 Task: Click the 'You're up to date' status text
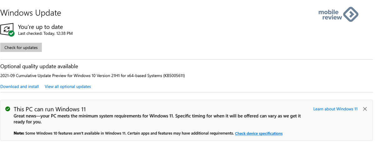(x=40, y=27)
